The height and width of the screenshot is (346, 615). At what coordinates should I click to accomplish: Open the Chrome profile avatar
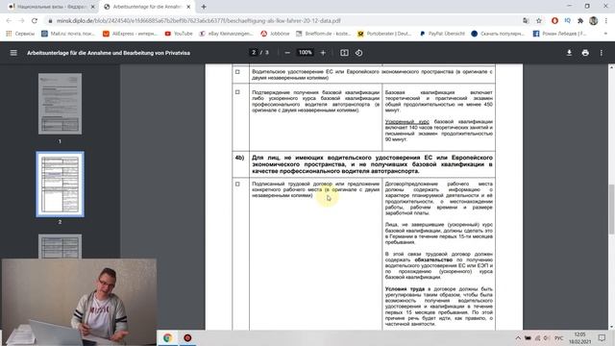tap(594, 21)
